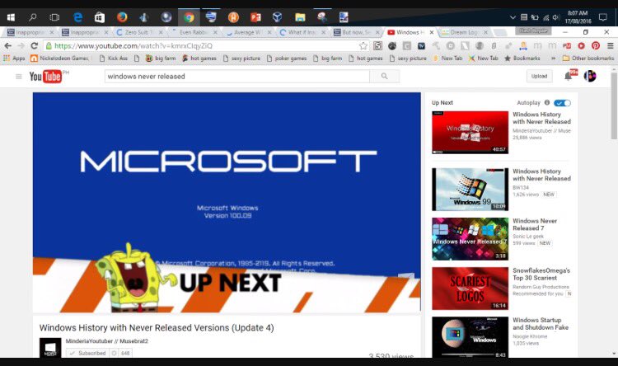Click the Subscribed button
Image resolution: width=618 pixels, height=366 pixels.
pyautogui.click(x=88, y=353)
